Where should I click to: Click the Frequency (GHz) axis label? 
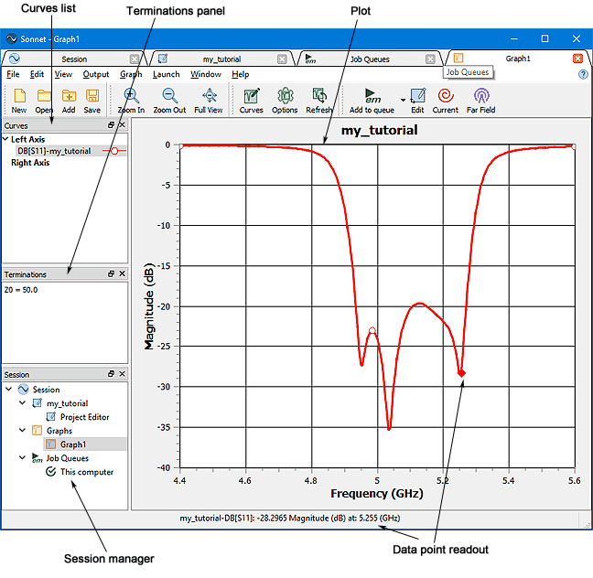tap(377, 493)
